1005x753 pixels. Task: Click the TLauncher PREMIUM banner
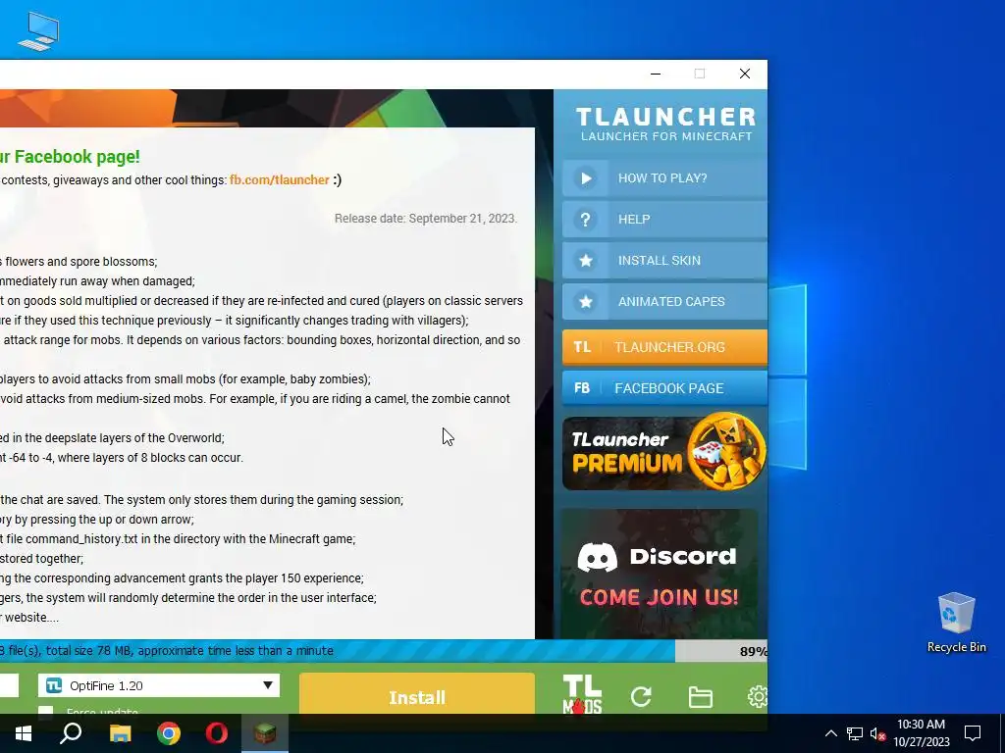[664, 452]
